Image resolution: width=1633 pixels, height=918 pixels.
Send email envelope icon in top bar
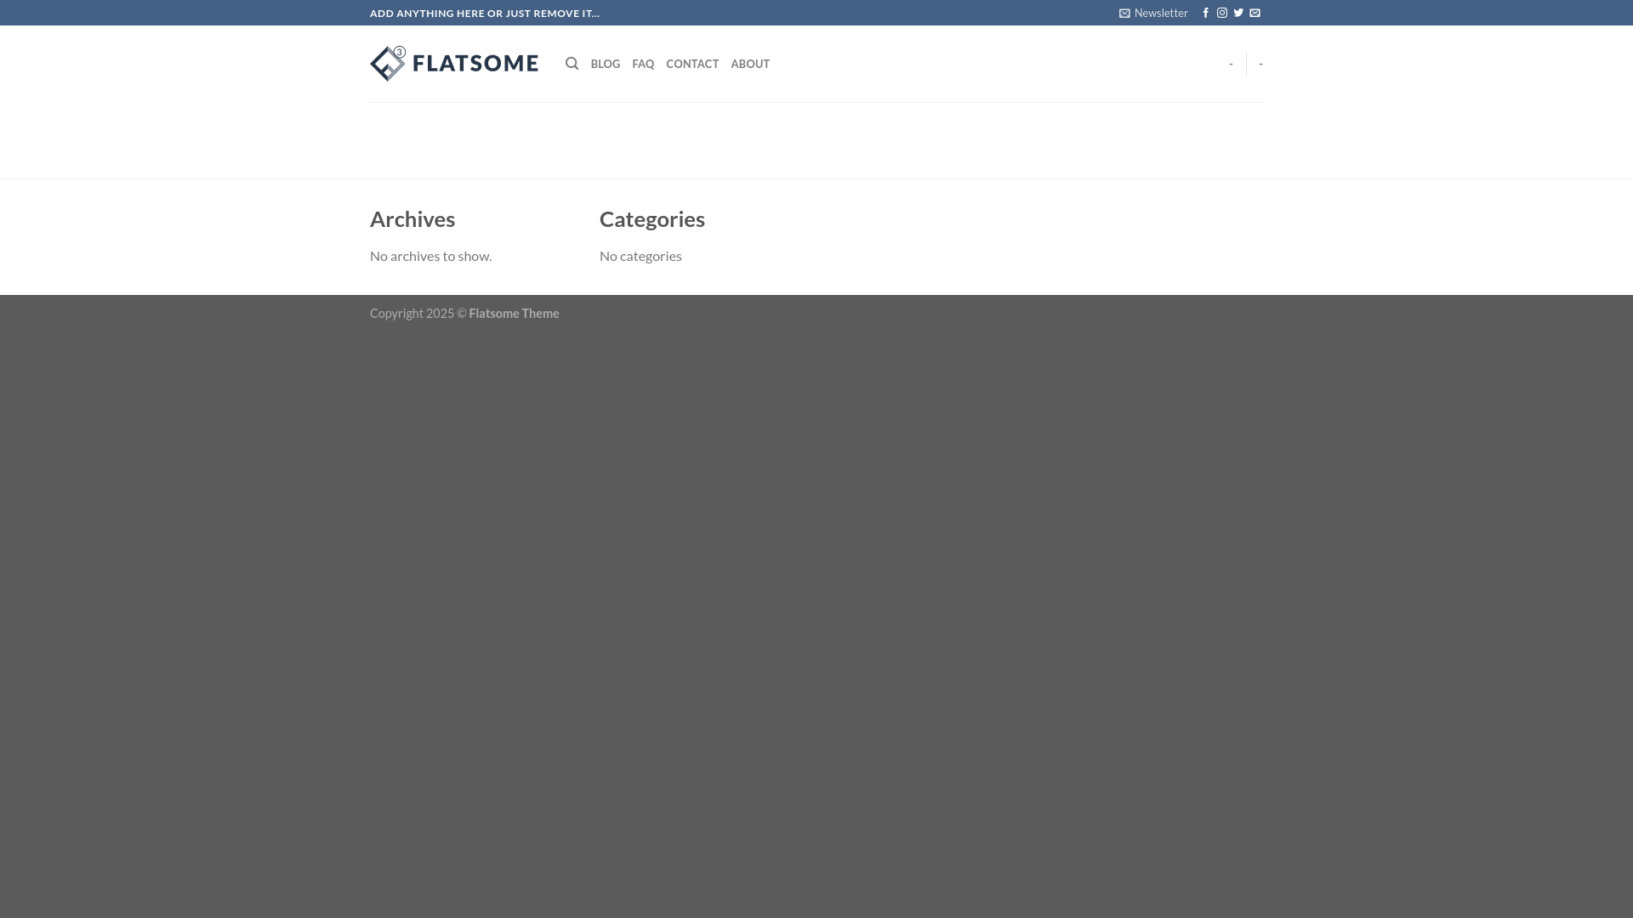1255,13
